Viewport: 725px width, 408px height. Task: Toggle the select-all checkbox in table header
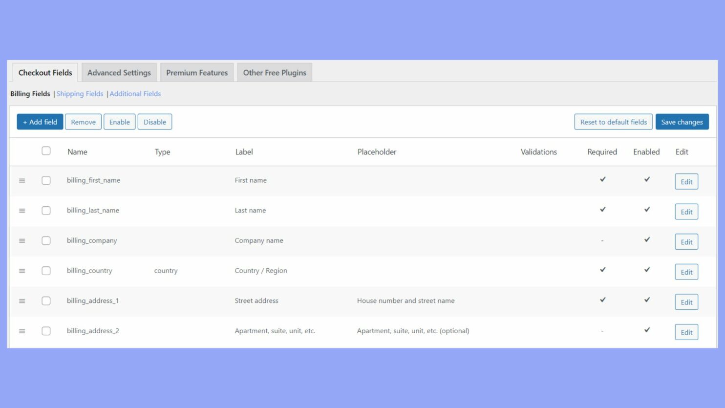click(x=46, y=151)
